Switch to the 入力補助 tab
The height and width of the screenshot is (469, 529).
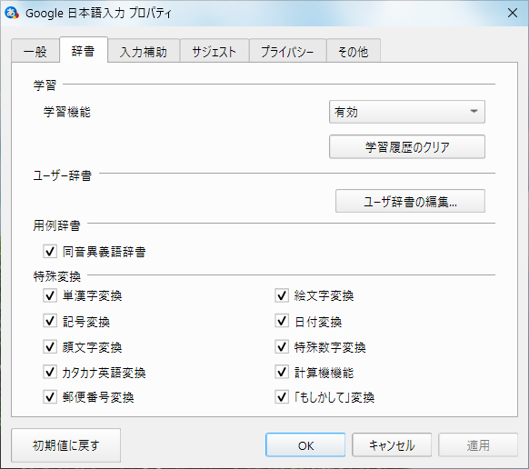144,51
